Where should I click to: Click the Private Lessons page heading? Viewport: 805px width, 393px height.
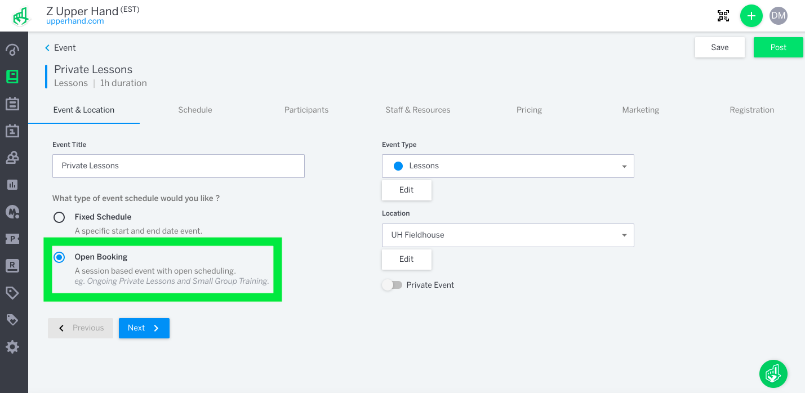tap(94, 70)
